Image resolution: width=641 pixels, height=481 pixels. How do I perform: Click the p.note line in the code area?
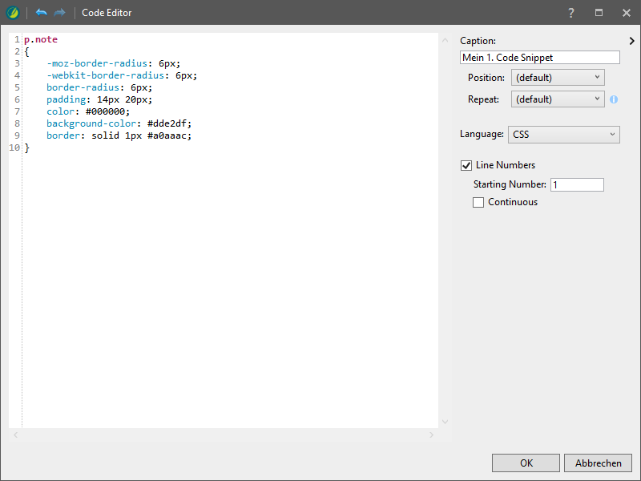41,39
